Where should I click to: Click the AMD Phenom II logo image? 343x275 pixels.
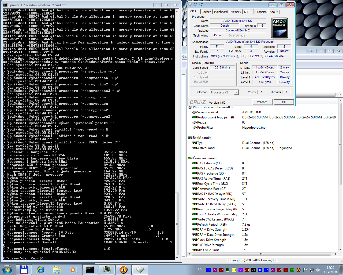click(x=279, y=28)
